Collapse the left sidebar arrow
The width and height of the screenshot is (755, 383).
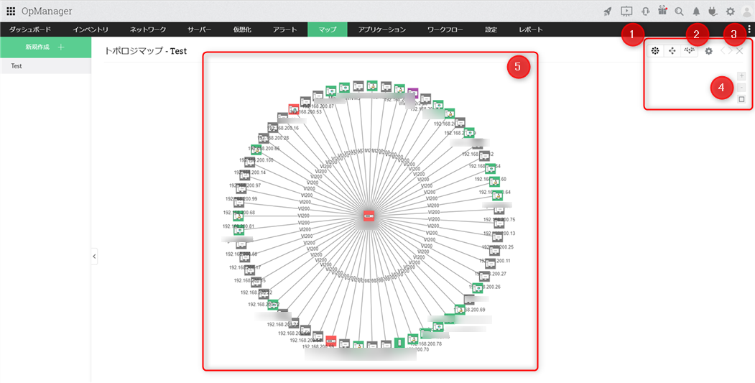point(94,257)
